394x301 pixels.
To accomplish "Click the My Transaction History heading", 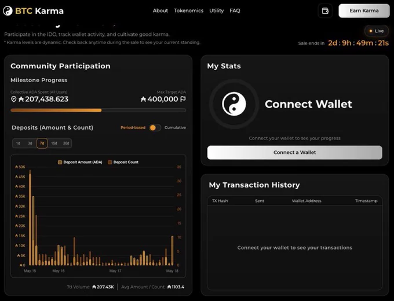I will point(254,185).
